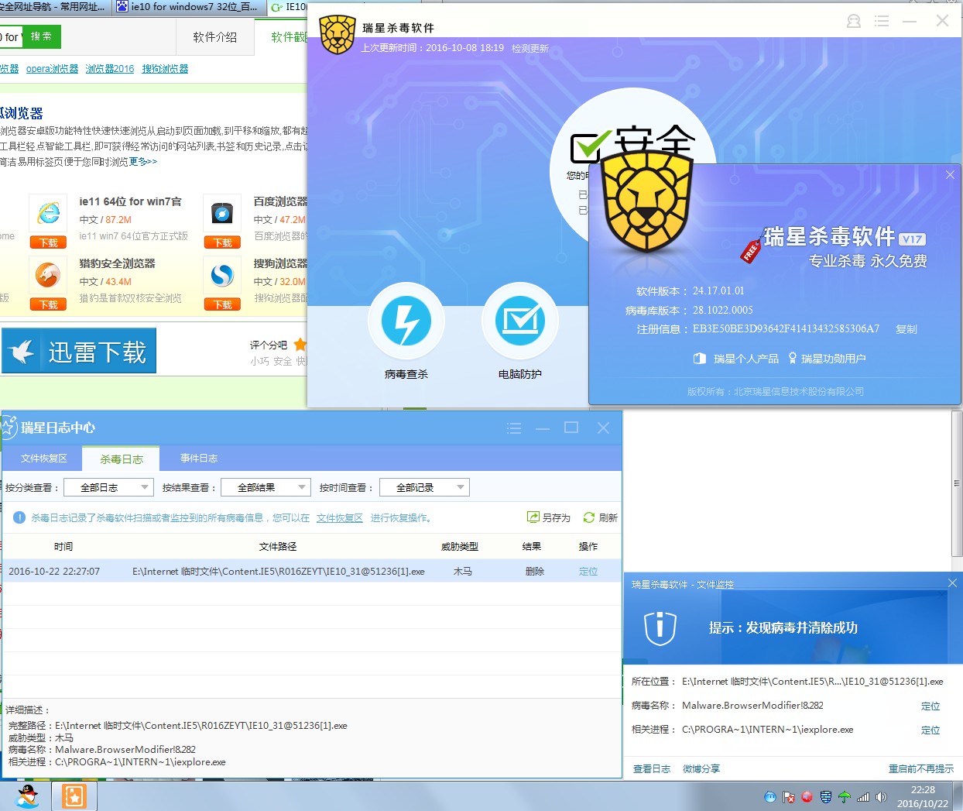Switch to the 文件恢复区 tab

click(x=44, y=459)
